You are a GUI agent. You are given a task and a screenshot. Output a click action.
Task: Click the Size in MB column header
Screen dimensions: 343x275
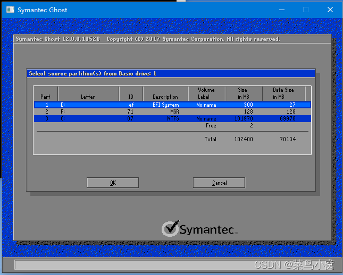[x=243, y=93]
